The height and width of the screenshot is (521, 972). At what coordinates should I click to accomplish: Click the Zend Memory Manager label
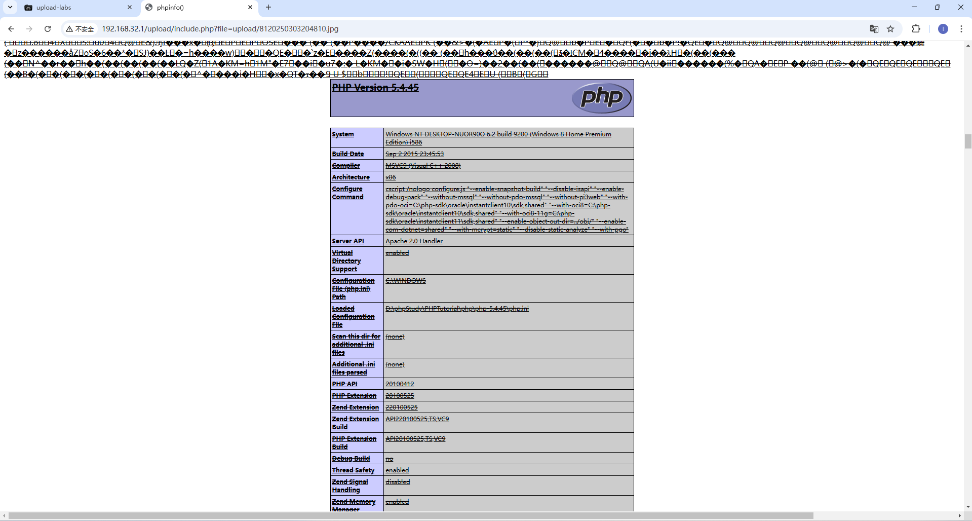tap(354, 505)
